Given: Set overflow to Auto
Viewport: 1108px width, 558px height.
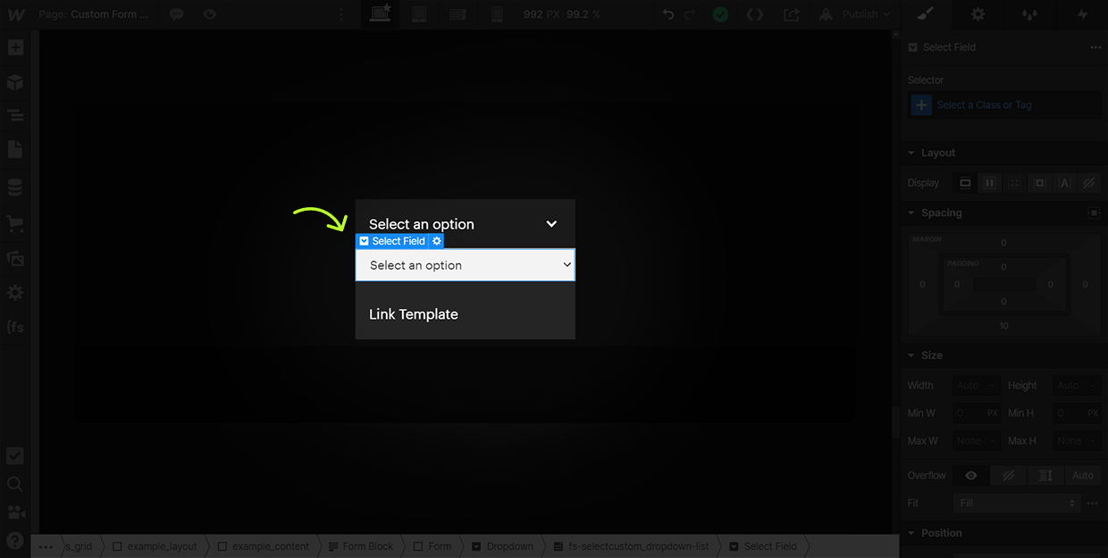Looking at the screenshot, I should (x=1083, y=476).
